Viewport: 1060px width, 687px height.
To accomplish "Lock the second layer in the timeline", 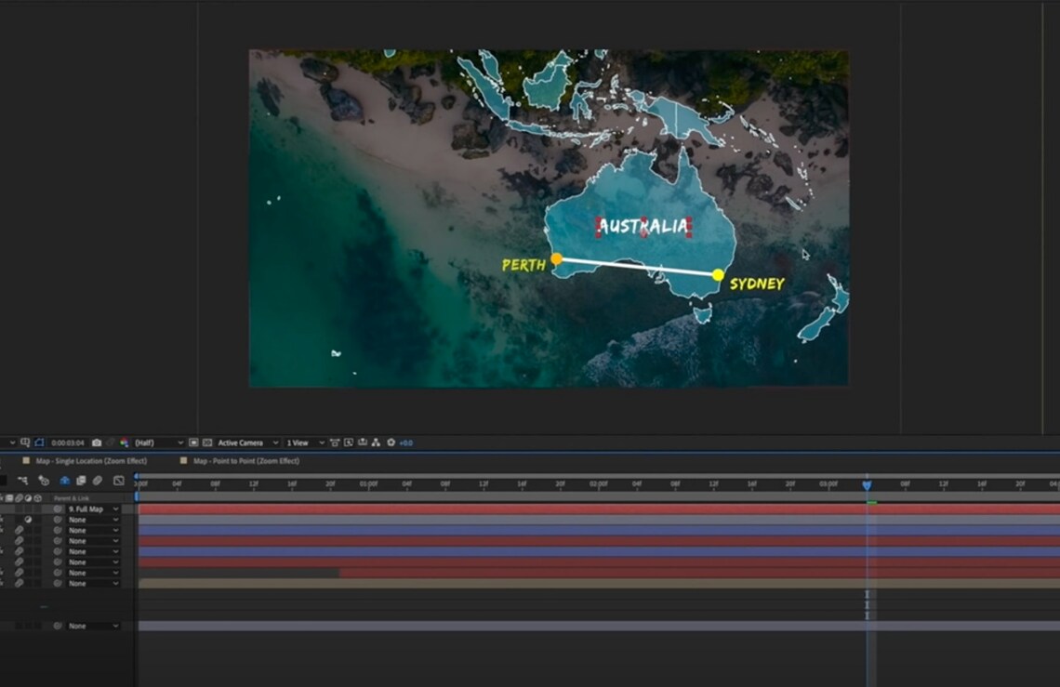I will [4, 521].
